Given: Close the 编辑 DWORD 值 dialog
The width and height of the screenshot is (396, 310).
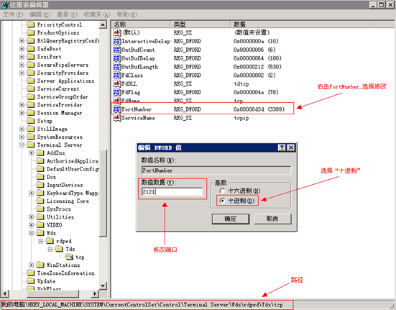Looking at the screenshot, I should pos(291,147).
